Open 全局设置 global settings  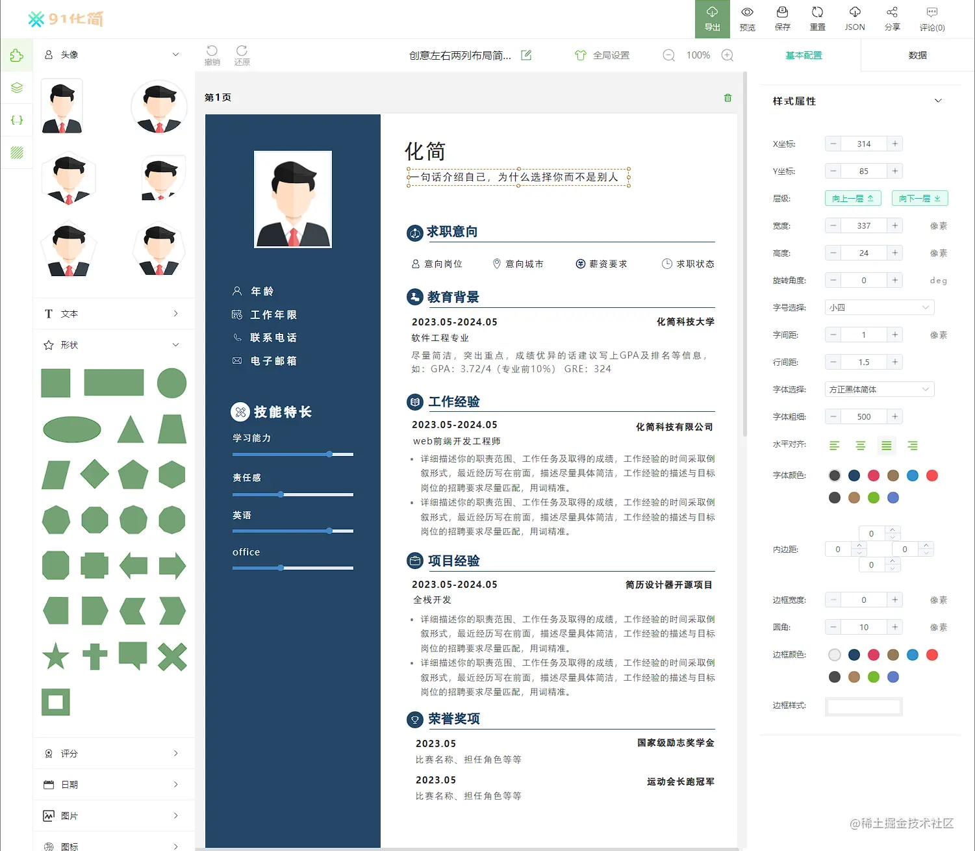tap(602, 55)
